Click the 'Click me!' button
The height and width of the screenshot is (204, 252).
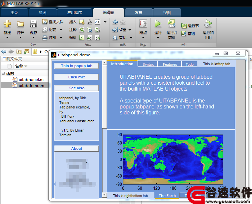pyautogui.click(x=77, y=77)
